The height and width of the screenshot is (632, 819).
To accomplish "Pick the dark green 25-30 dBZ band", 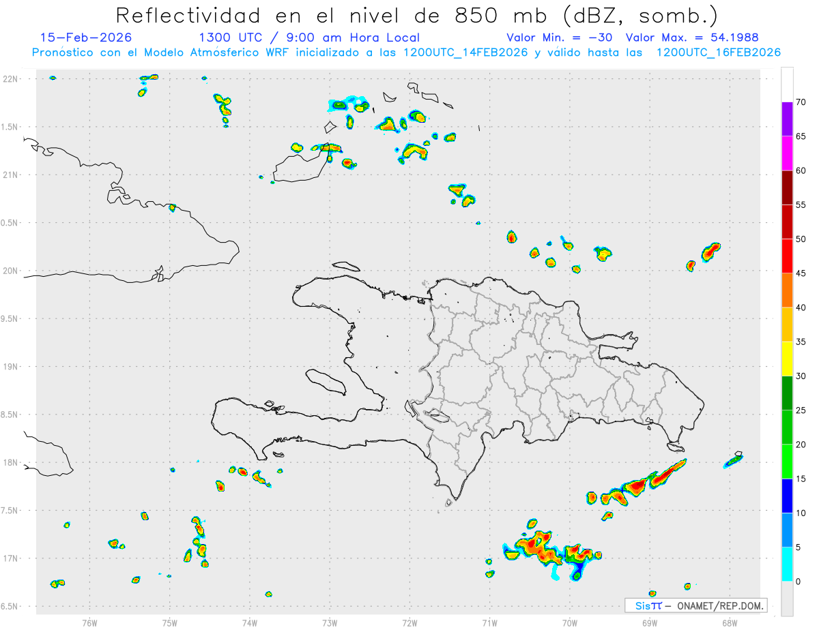I will [x=787, y=393].
